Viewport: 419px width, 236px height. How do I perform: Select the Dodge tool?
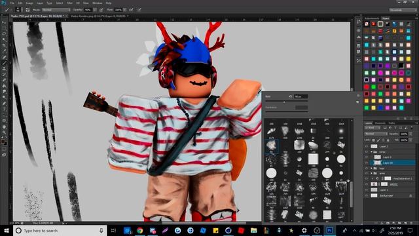4,98
